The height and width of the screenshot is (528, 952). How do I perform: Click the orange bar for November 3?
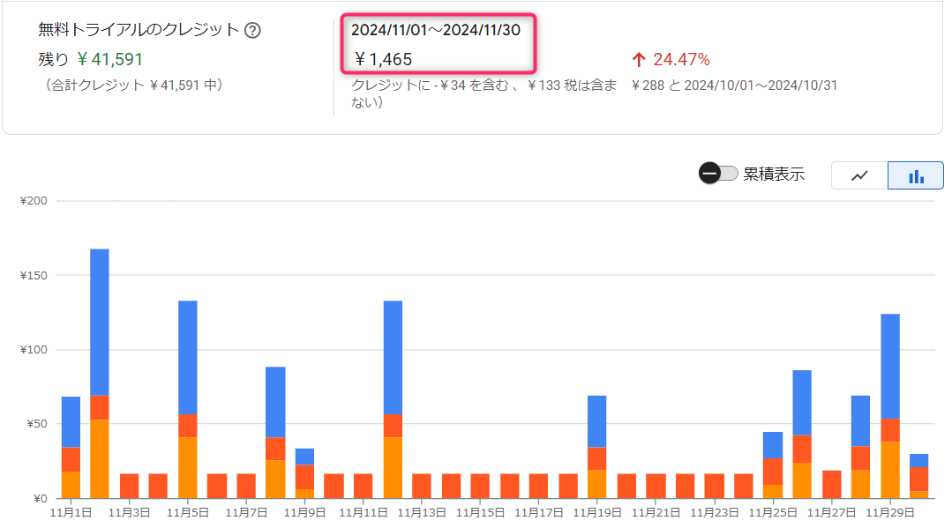coord(129,486)
